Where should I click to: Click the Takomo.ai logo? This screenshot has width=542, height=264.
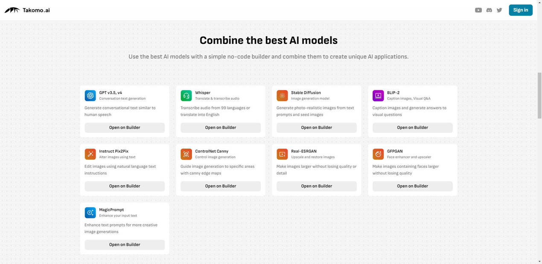(x=12, y=10)
